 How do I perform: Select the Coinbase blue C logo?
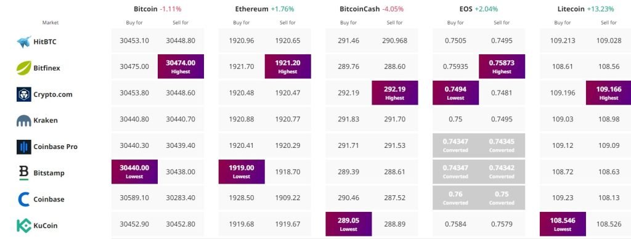pyautogui.click(x=24, y=199)
